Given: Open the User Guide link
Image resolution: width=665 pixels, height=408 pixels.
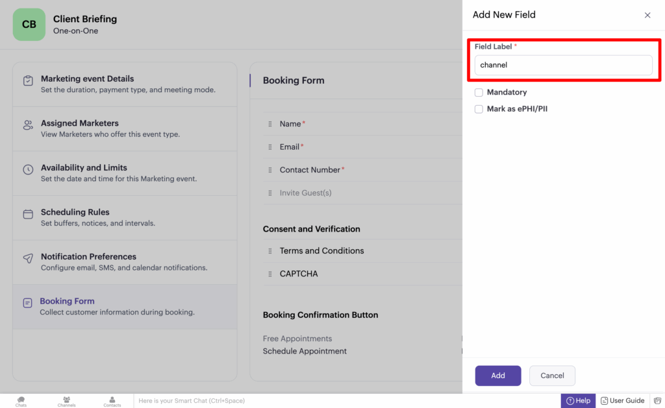Looking at the screenshot, I should point(622,401).
